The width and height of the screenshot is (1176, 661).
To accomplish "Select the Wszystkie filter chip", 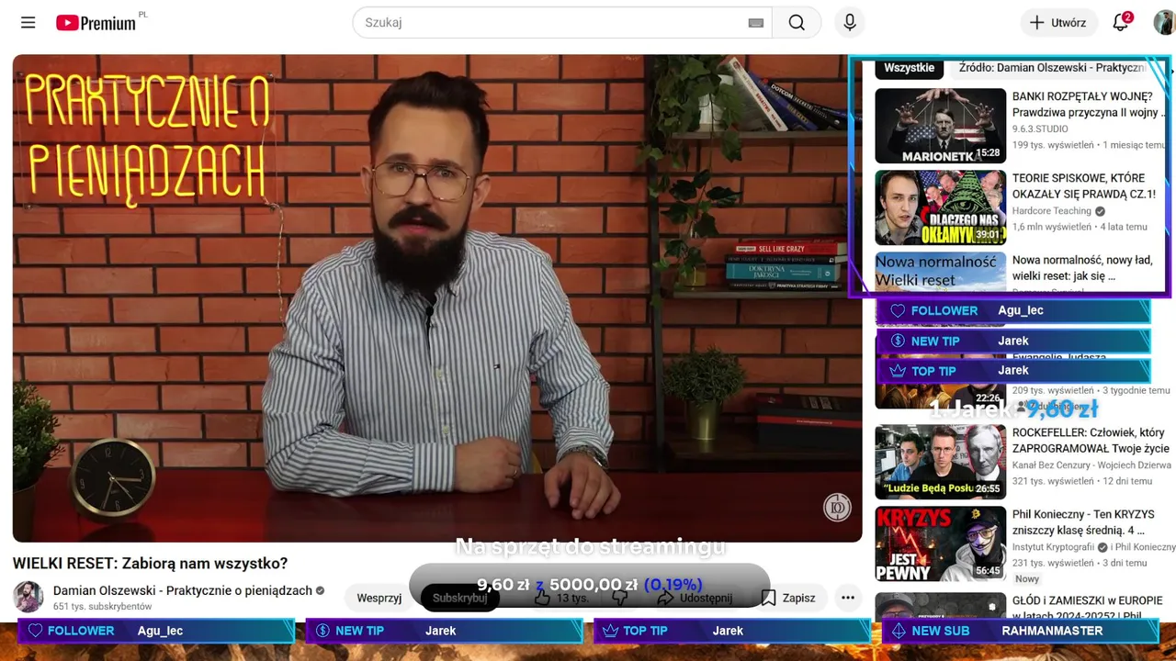I will (x=909, y=68).
